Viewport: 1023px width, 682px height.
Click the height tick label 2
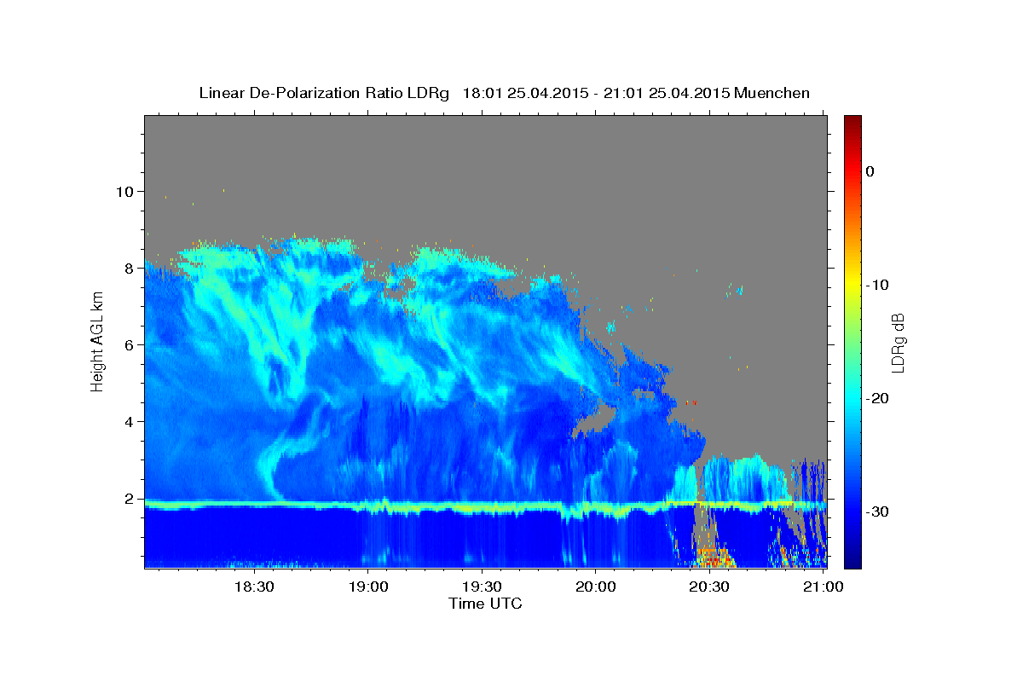131,499
